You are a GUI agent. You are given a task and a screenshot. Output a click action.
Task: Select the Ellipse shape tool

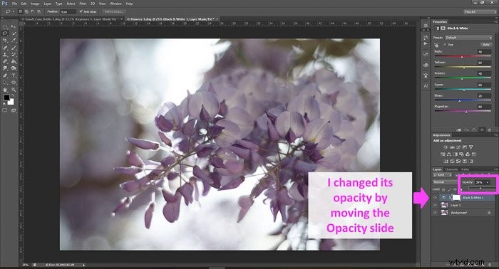point(14,83)
